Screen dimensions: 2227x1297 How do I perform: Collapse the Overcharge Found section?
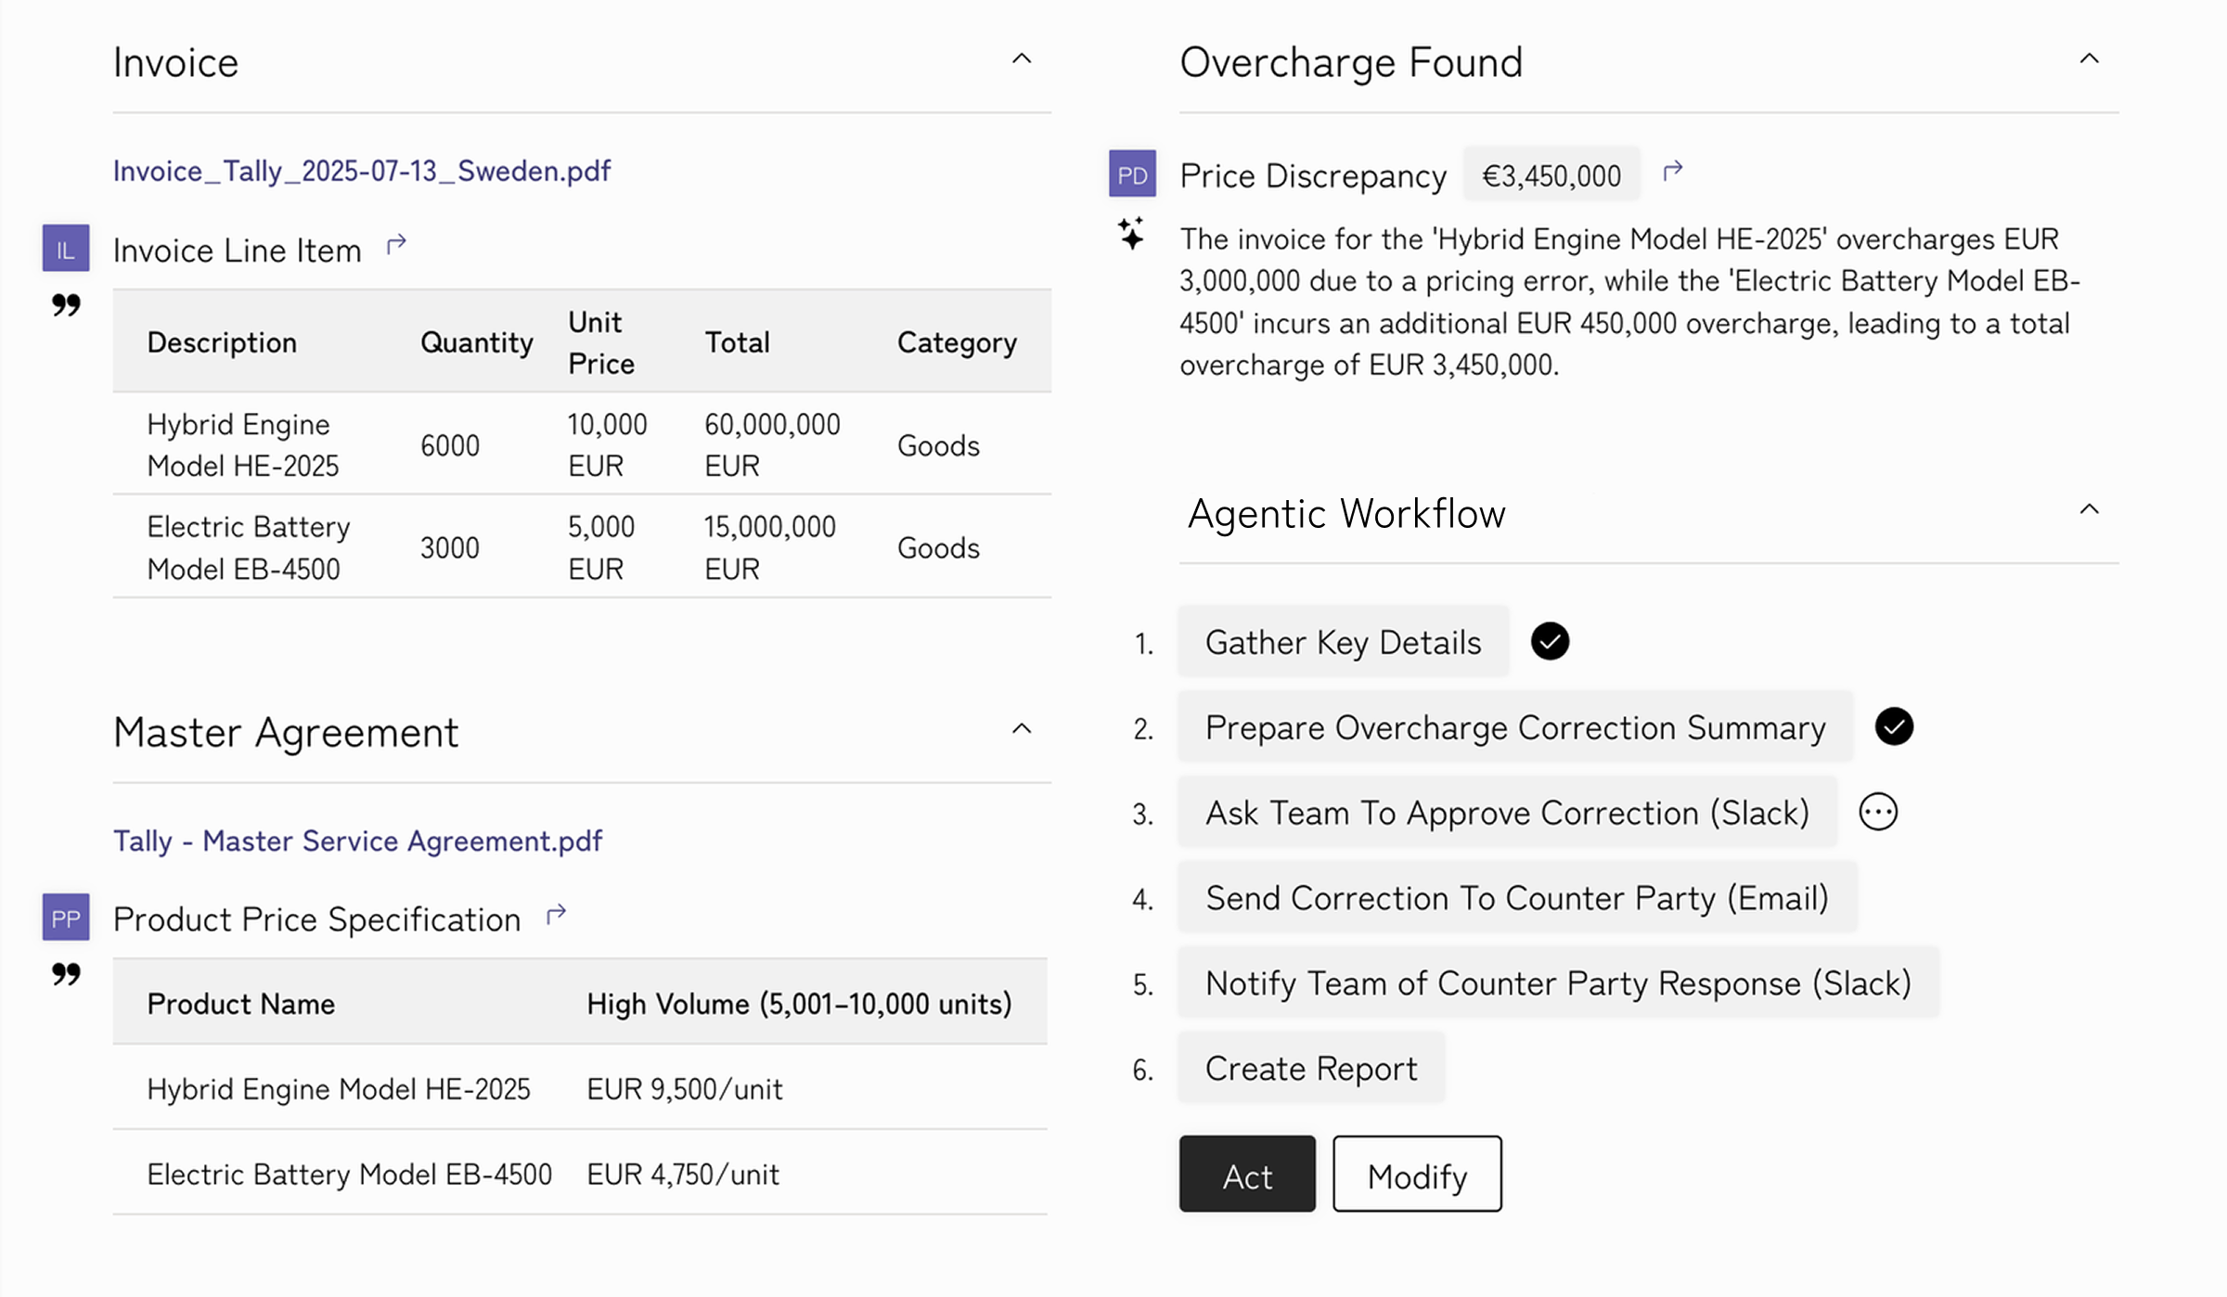2088,58
